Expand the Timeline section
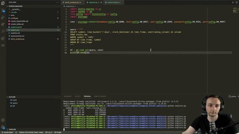239x134 pixels. pyautogui.click(x=33, y=130)
